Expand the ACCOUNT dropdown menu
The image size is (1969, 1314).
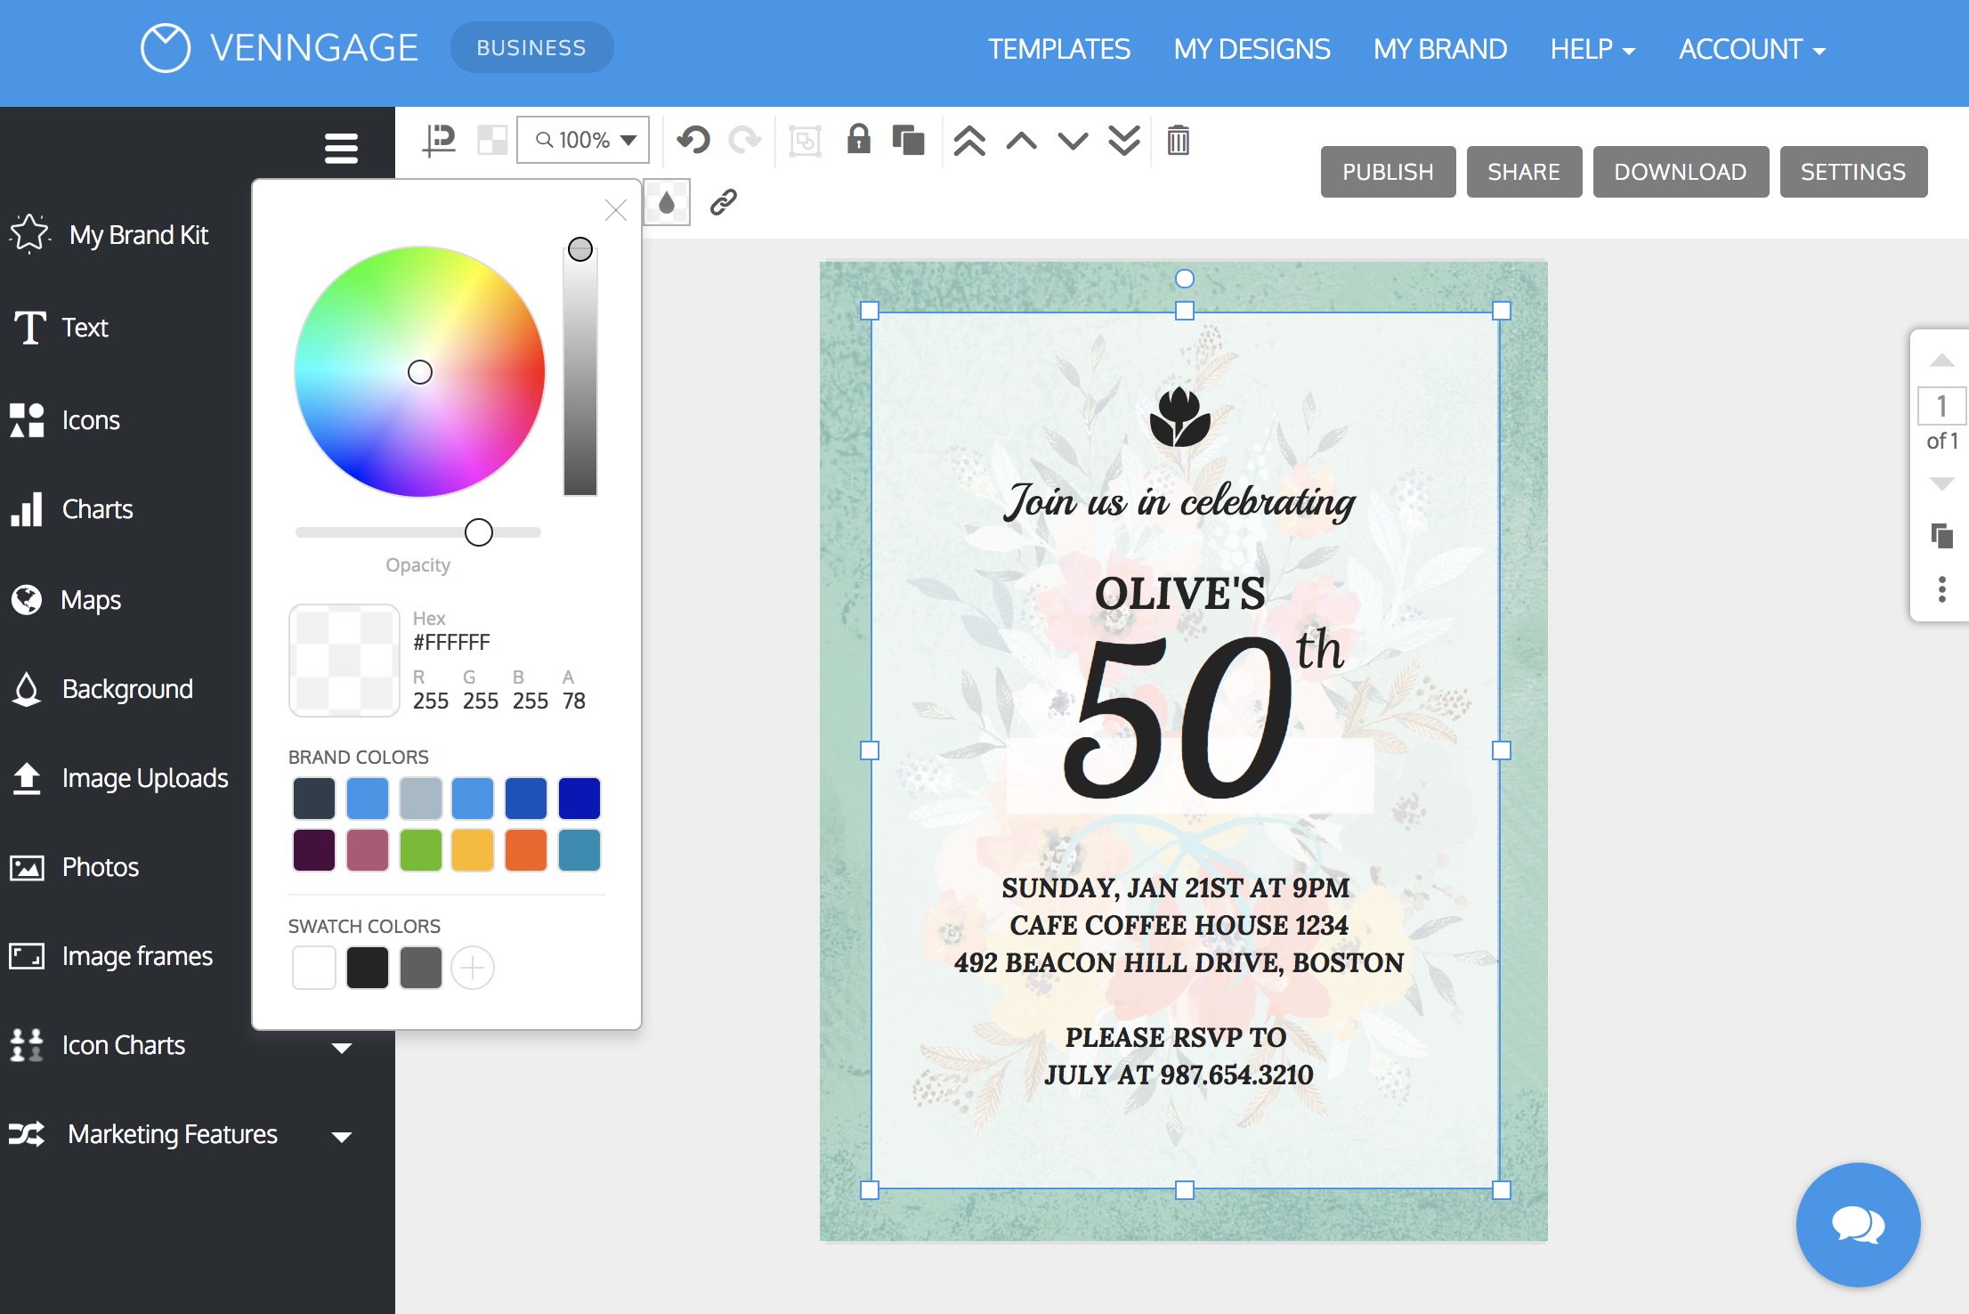[1754, 48]
